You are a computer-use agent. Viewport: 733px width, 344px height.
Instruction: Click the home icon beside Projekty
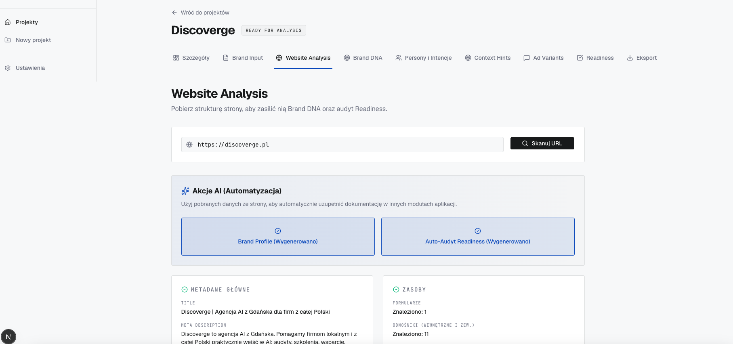point(8,22)
